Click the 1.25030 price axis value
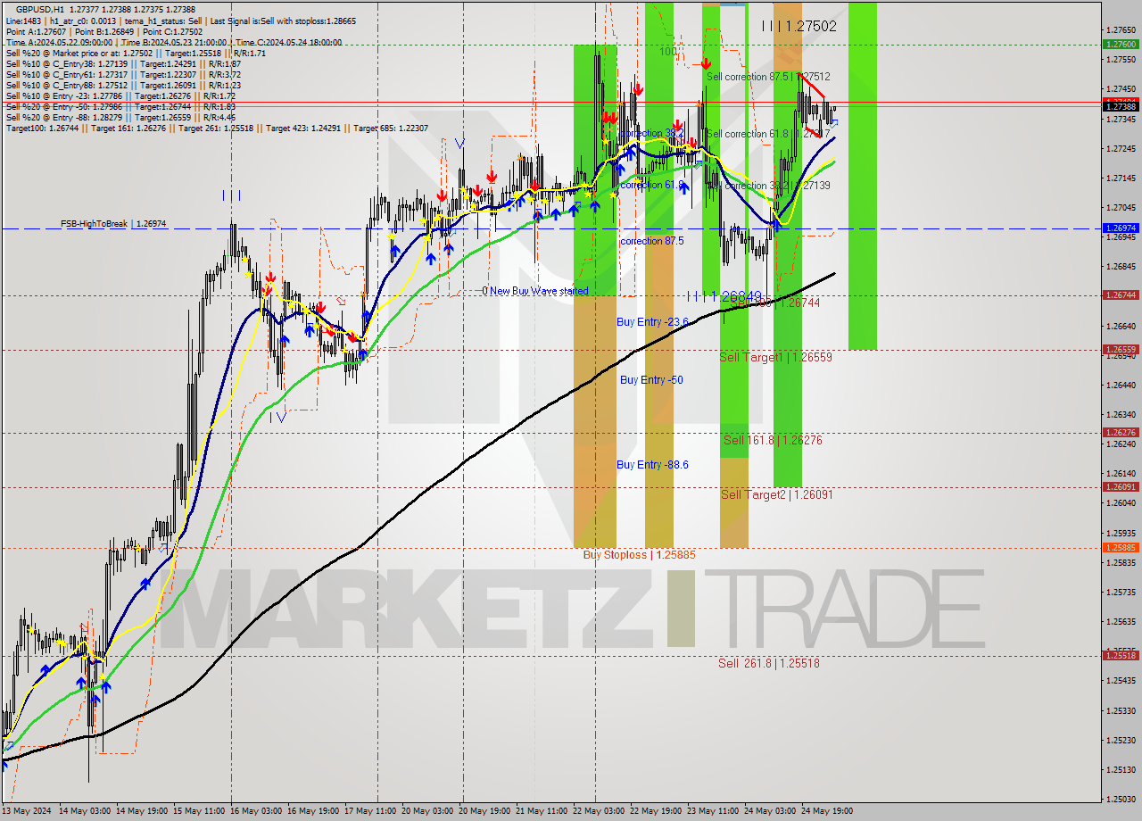This screenshot has width=1142, height=821. [x=1121, y=799]
